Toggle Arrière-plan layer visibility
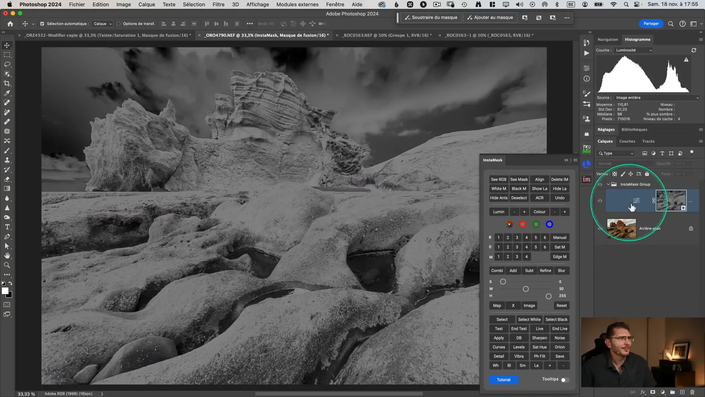 [x=600, y=229]
